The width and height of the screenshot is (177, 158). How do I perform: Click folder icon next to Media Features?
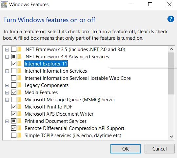click(20, 93)
